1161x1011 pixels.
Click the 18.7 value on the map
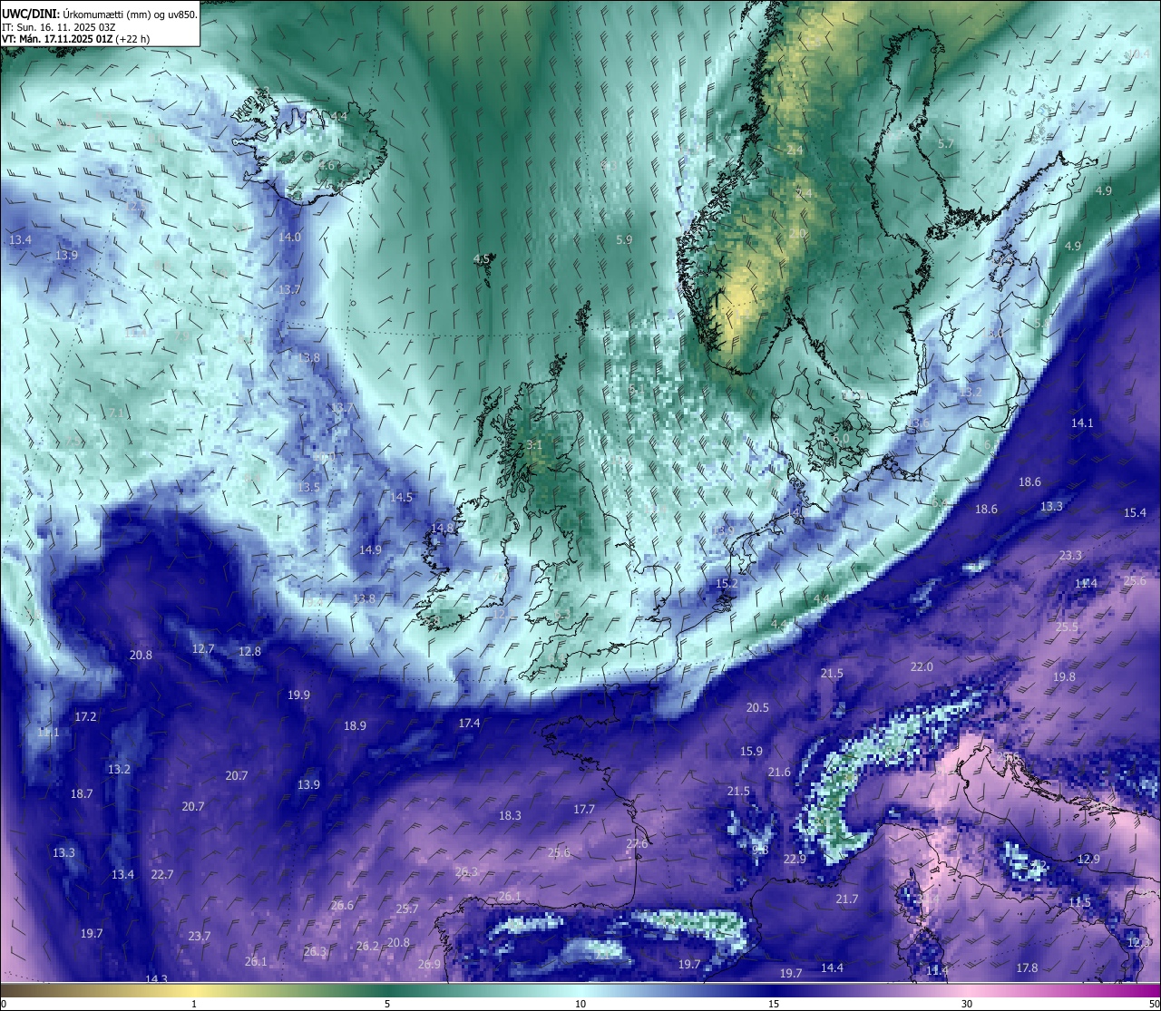pyautogui.click(x=82, y=794)
